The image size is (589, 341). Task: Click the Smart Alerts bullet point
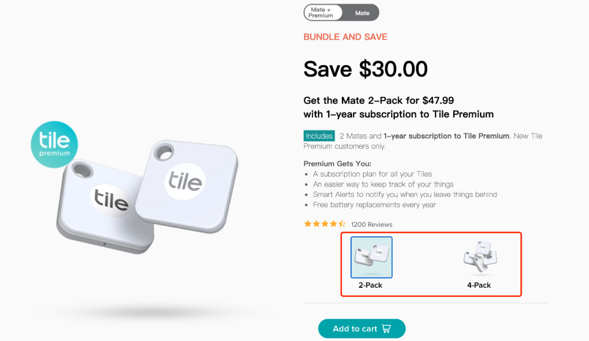(405, 194)
